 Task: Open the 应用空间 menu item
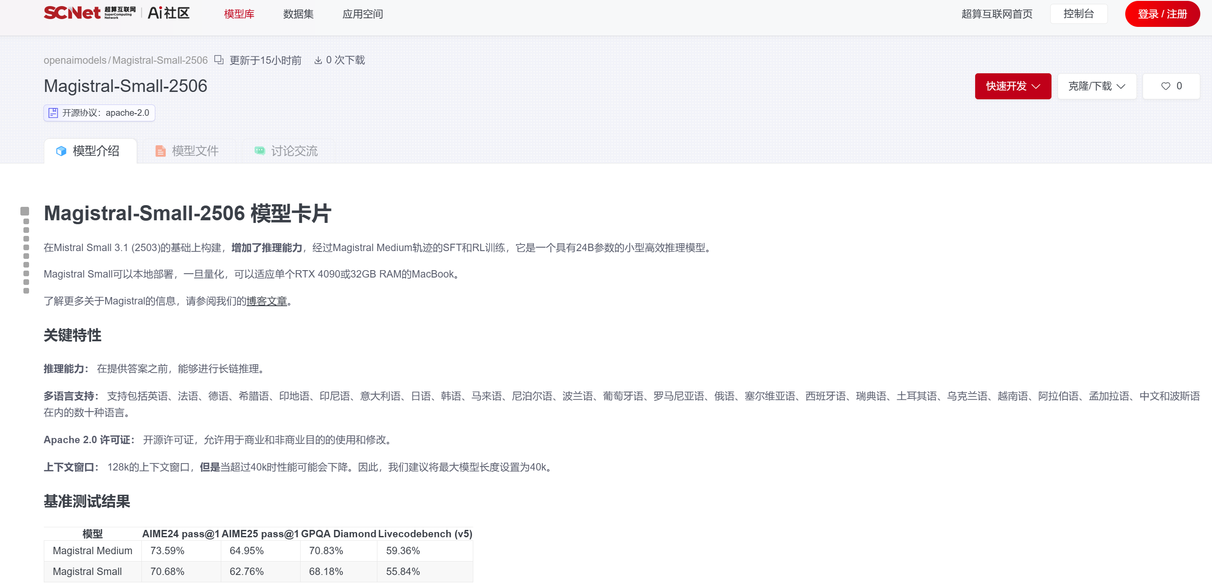pos(363,14)
